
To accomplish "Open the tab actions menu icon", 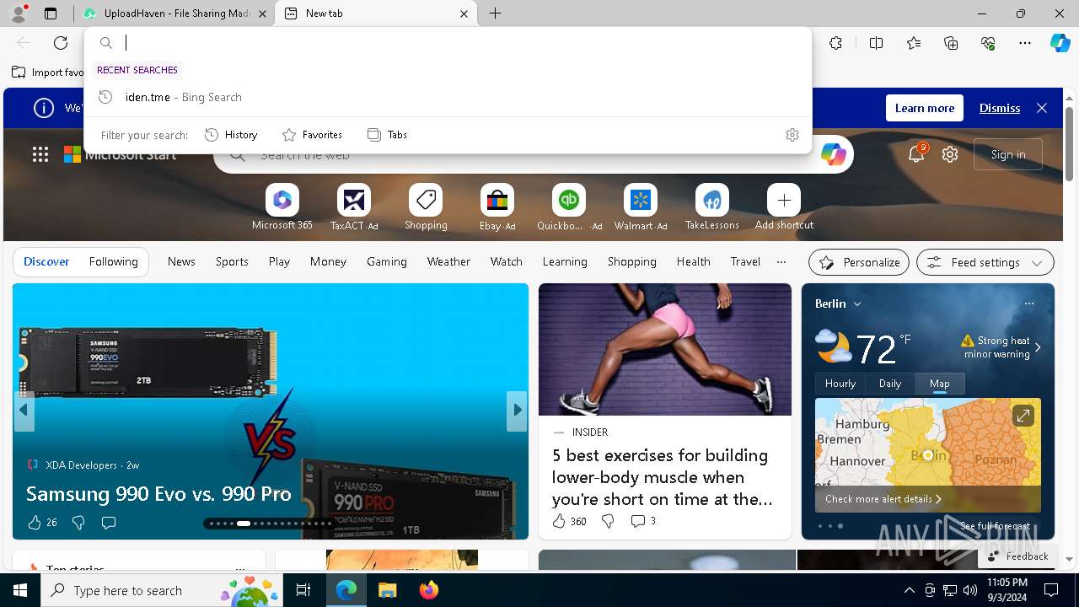I will 51,13.
